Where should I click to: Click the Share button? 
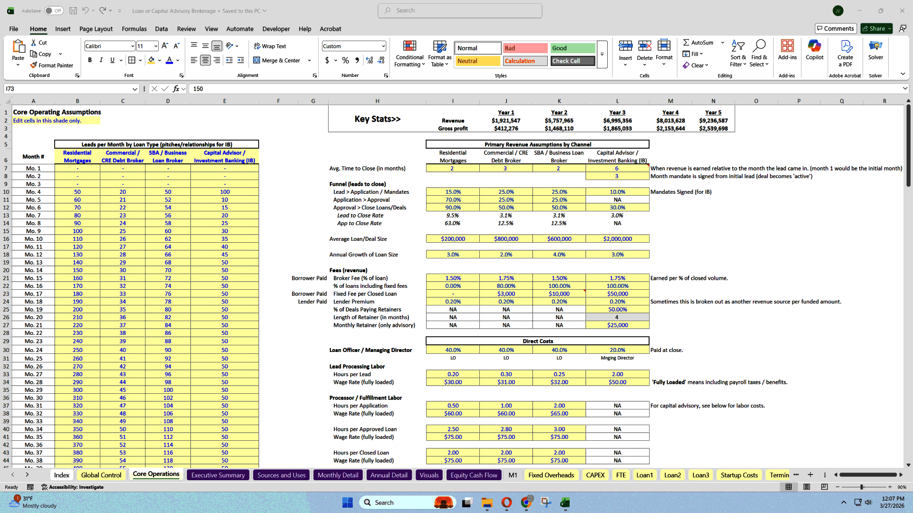click(x=875, y=28)
